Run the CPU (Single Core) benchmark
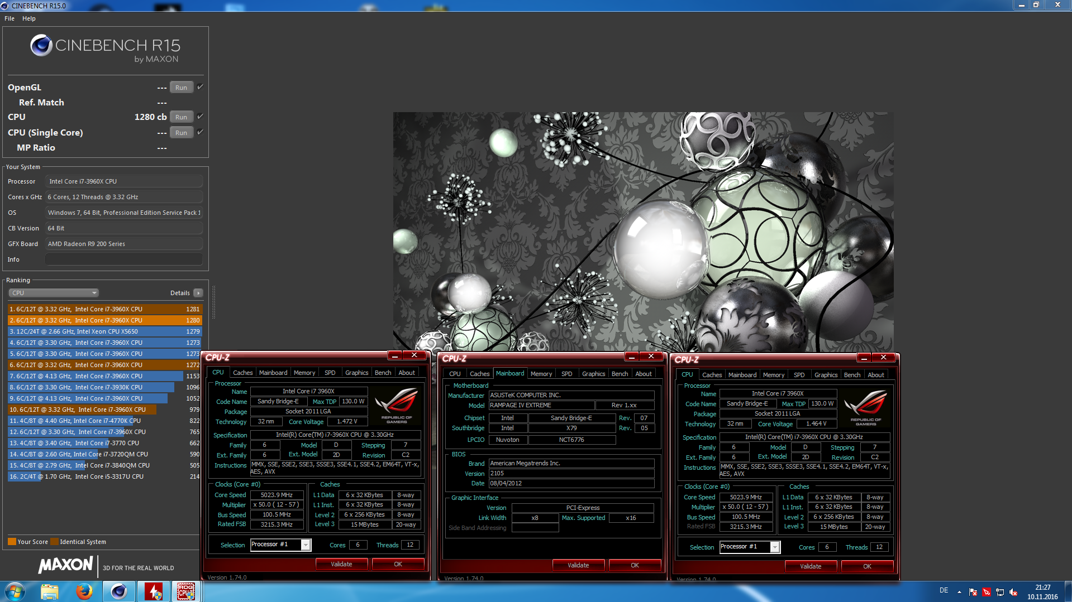The height and width of the screenshot is (602, 1072). tap(182, 133)
